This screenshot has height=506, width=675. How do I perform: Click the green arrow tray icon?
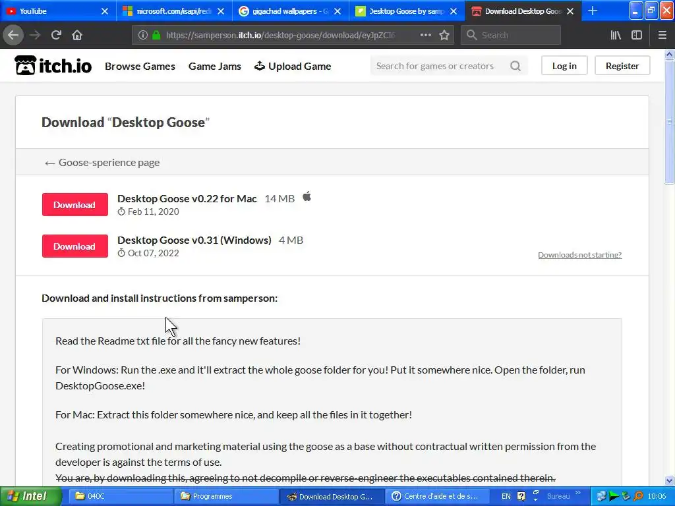click(614, 496)
